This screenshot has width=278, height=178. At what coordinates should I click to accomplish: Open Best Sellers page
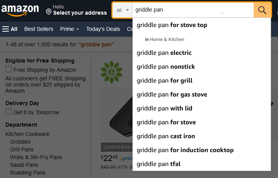pos(39,29)
